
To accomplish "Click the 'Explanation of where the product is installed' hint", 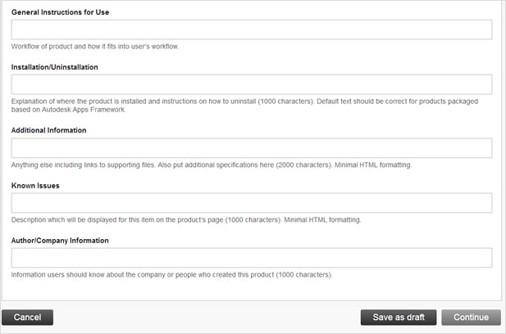I will pyautogui.click(x=244, y=102).
